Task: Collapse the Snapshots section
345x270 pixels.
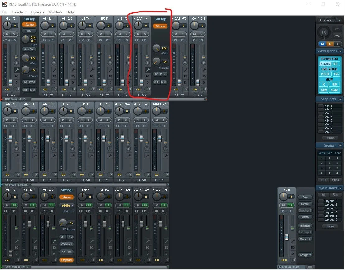Action: point(340,99)
